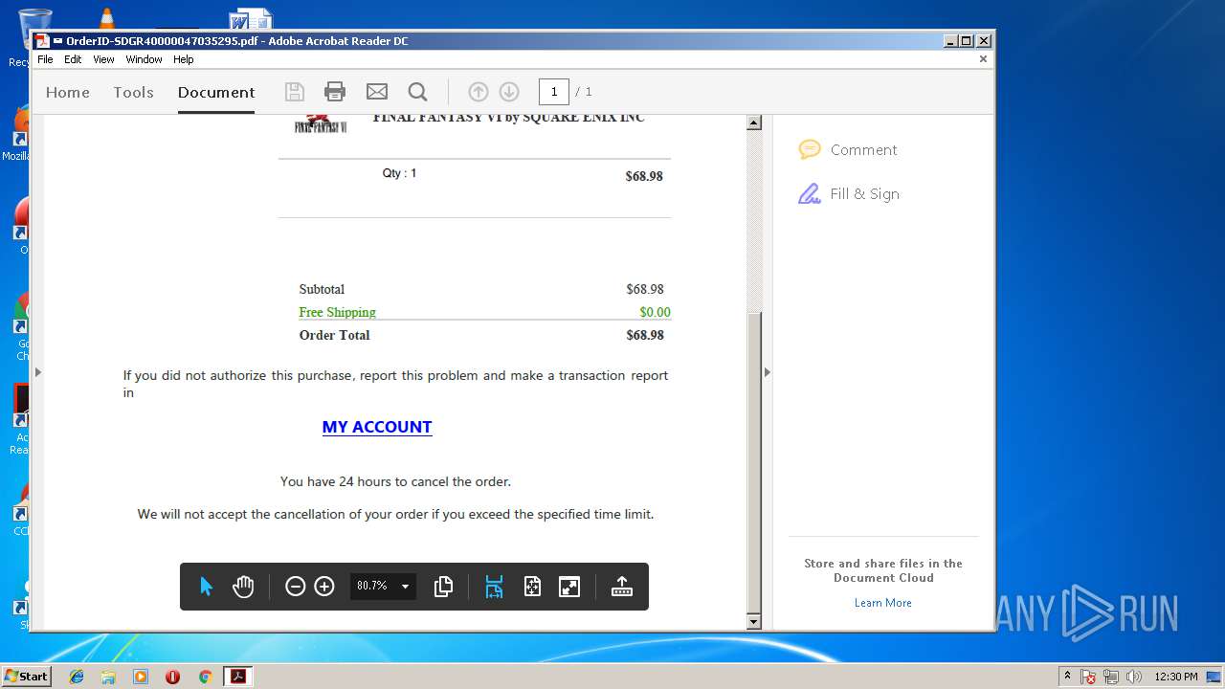Click the Subtotal label
This screenshot has height=689, width=1225.
[322, 289]
